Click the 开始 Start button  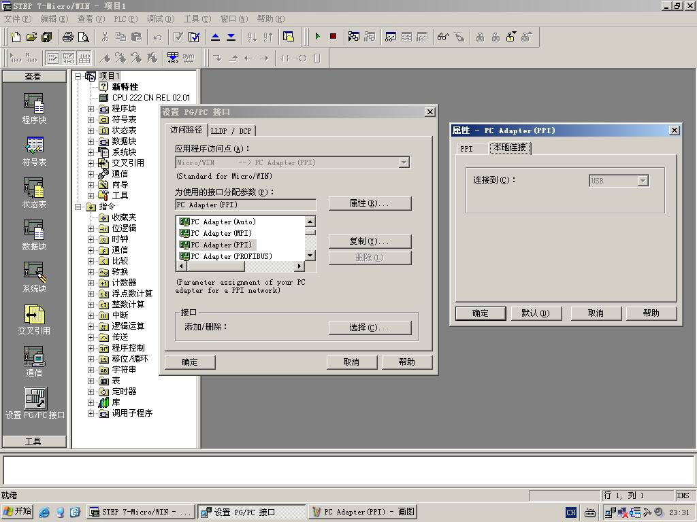[x=17, y=511]
